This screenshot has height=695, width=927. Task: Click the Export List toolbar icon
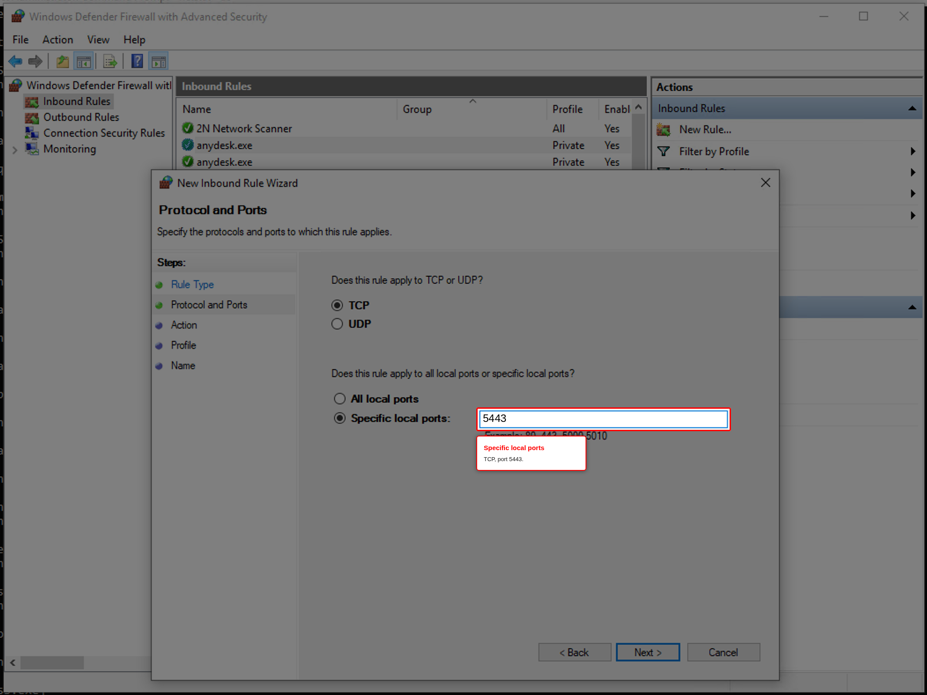tap(110, 61)
